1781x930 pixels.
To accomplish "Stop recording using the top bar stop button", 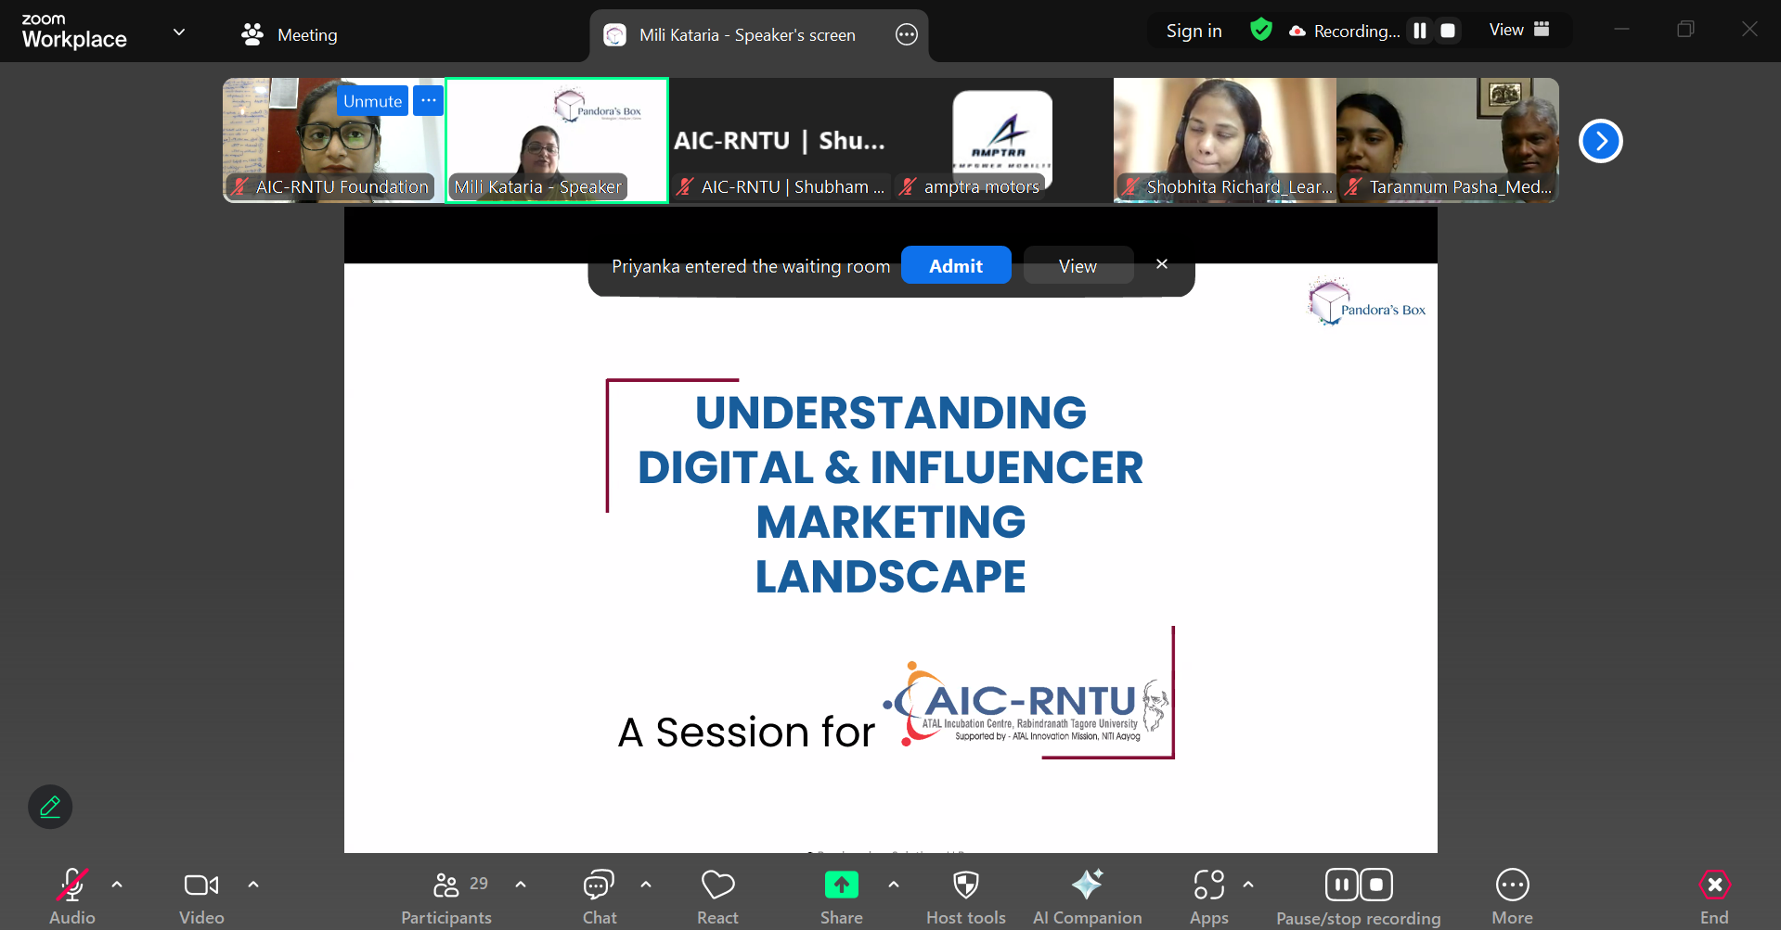I will point(1447,31).
